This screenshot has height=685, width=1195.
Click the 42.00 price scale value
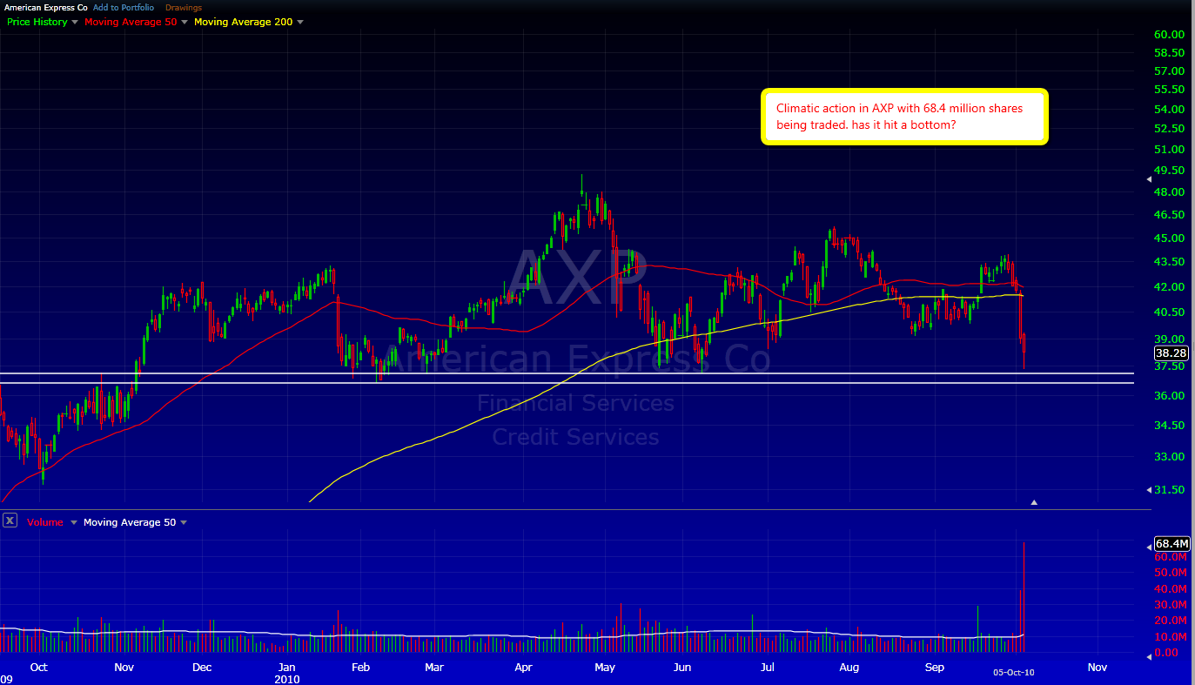click(1169, 287)
